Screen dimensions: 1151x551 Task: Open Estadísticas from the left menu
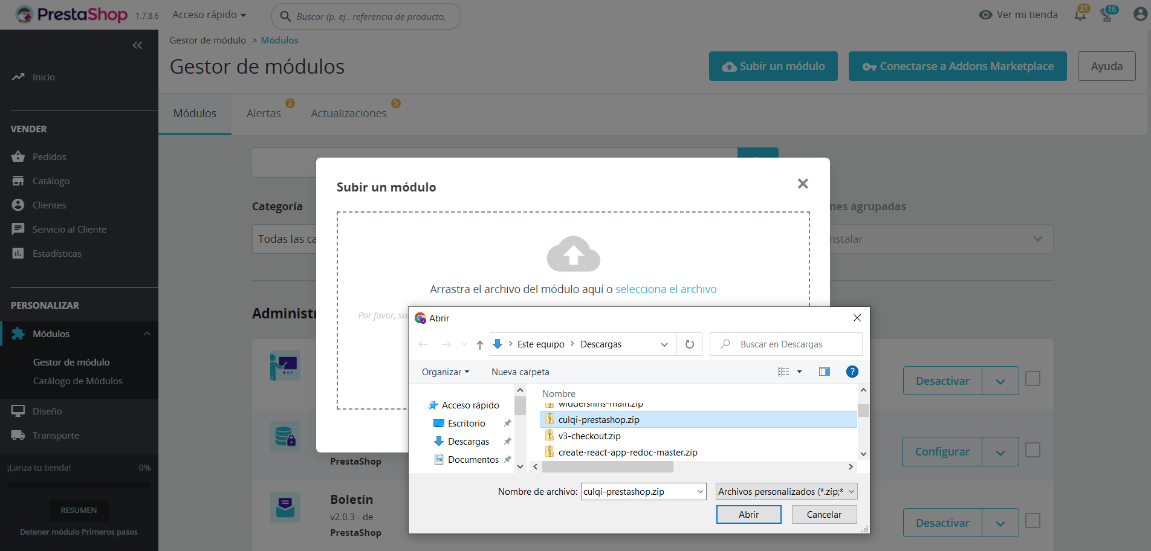click(x=19, y=253)
